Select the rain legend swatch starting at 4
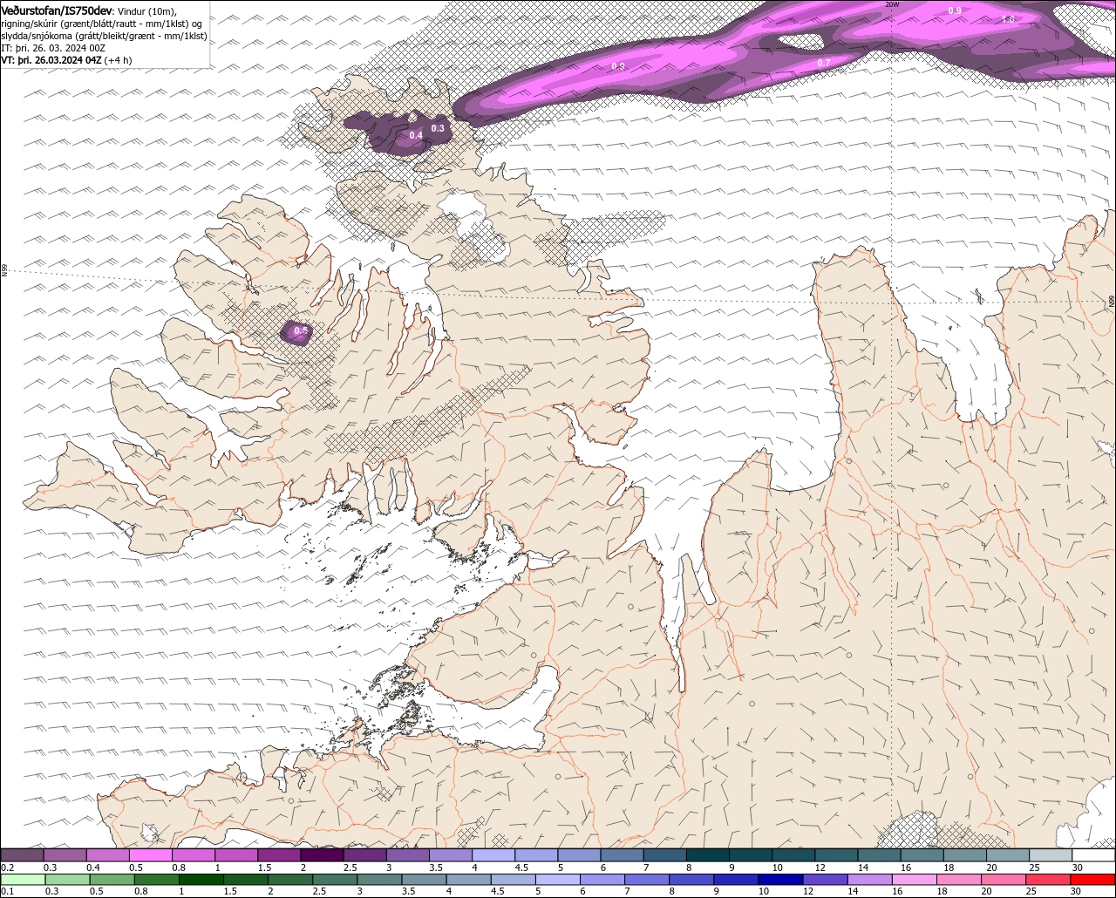The width and height of the screenshot is (1116, 898). (470, 880)
